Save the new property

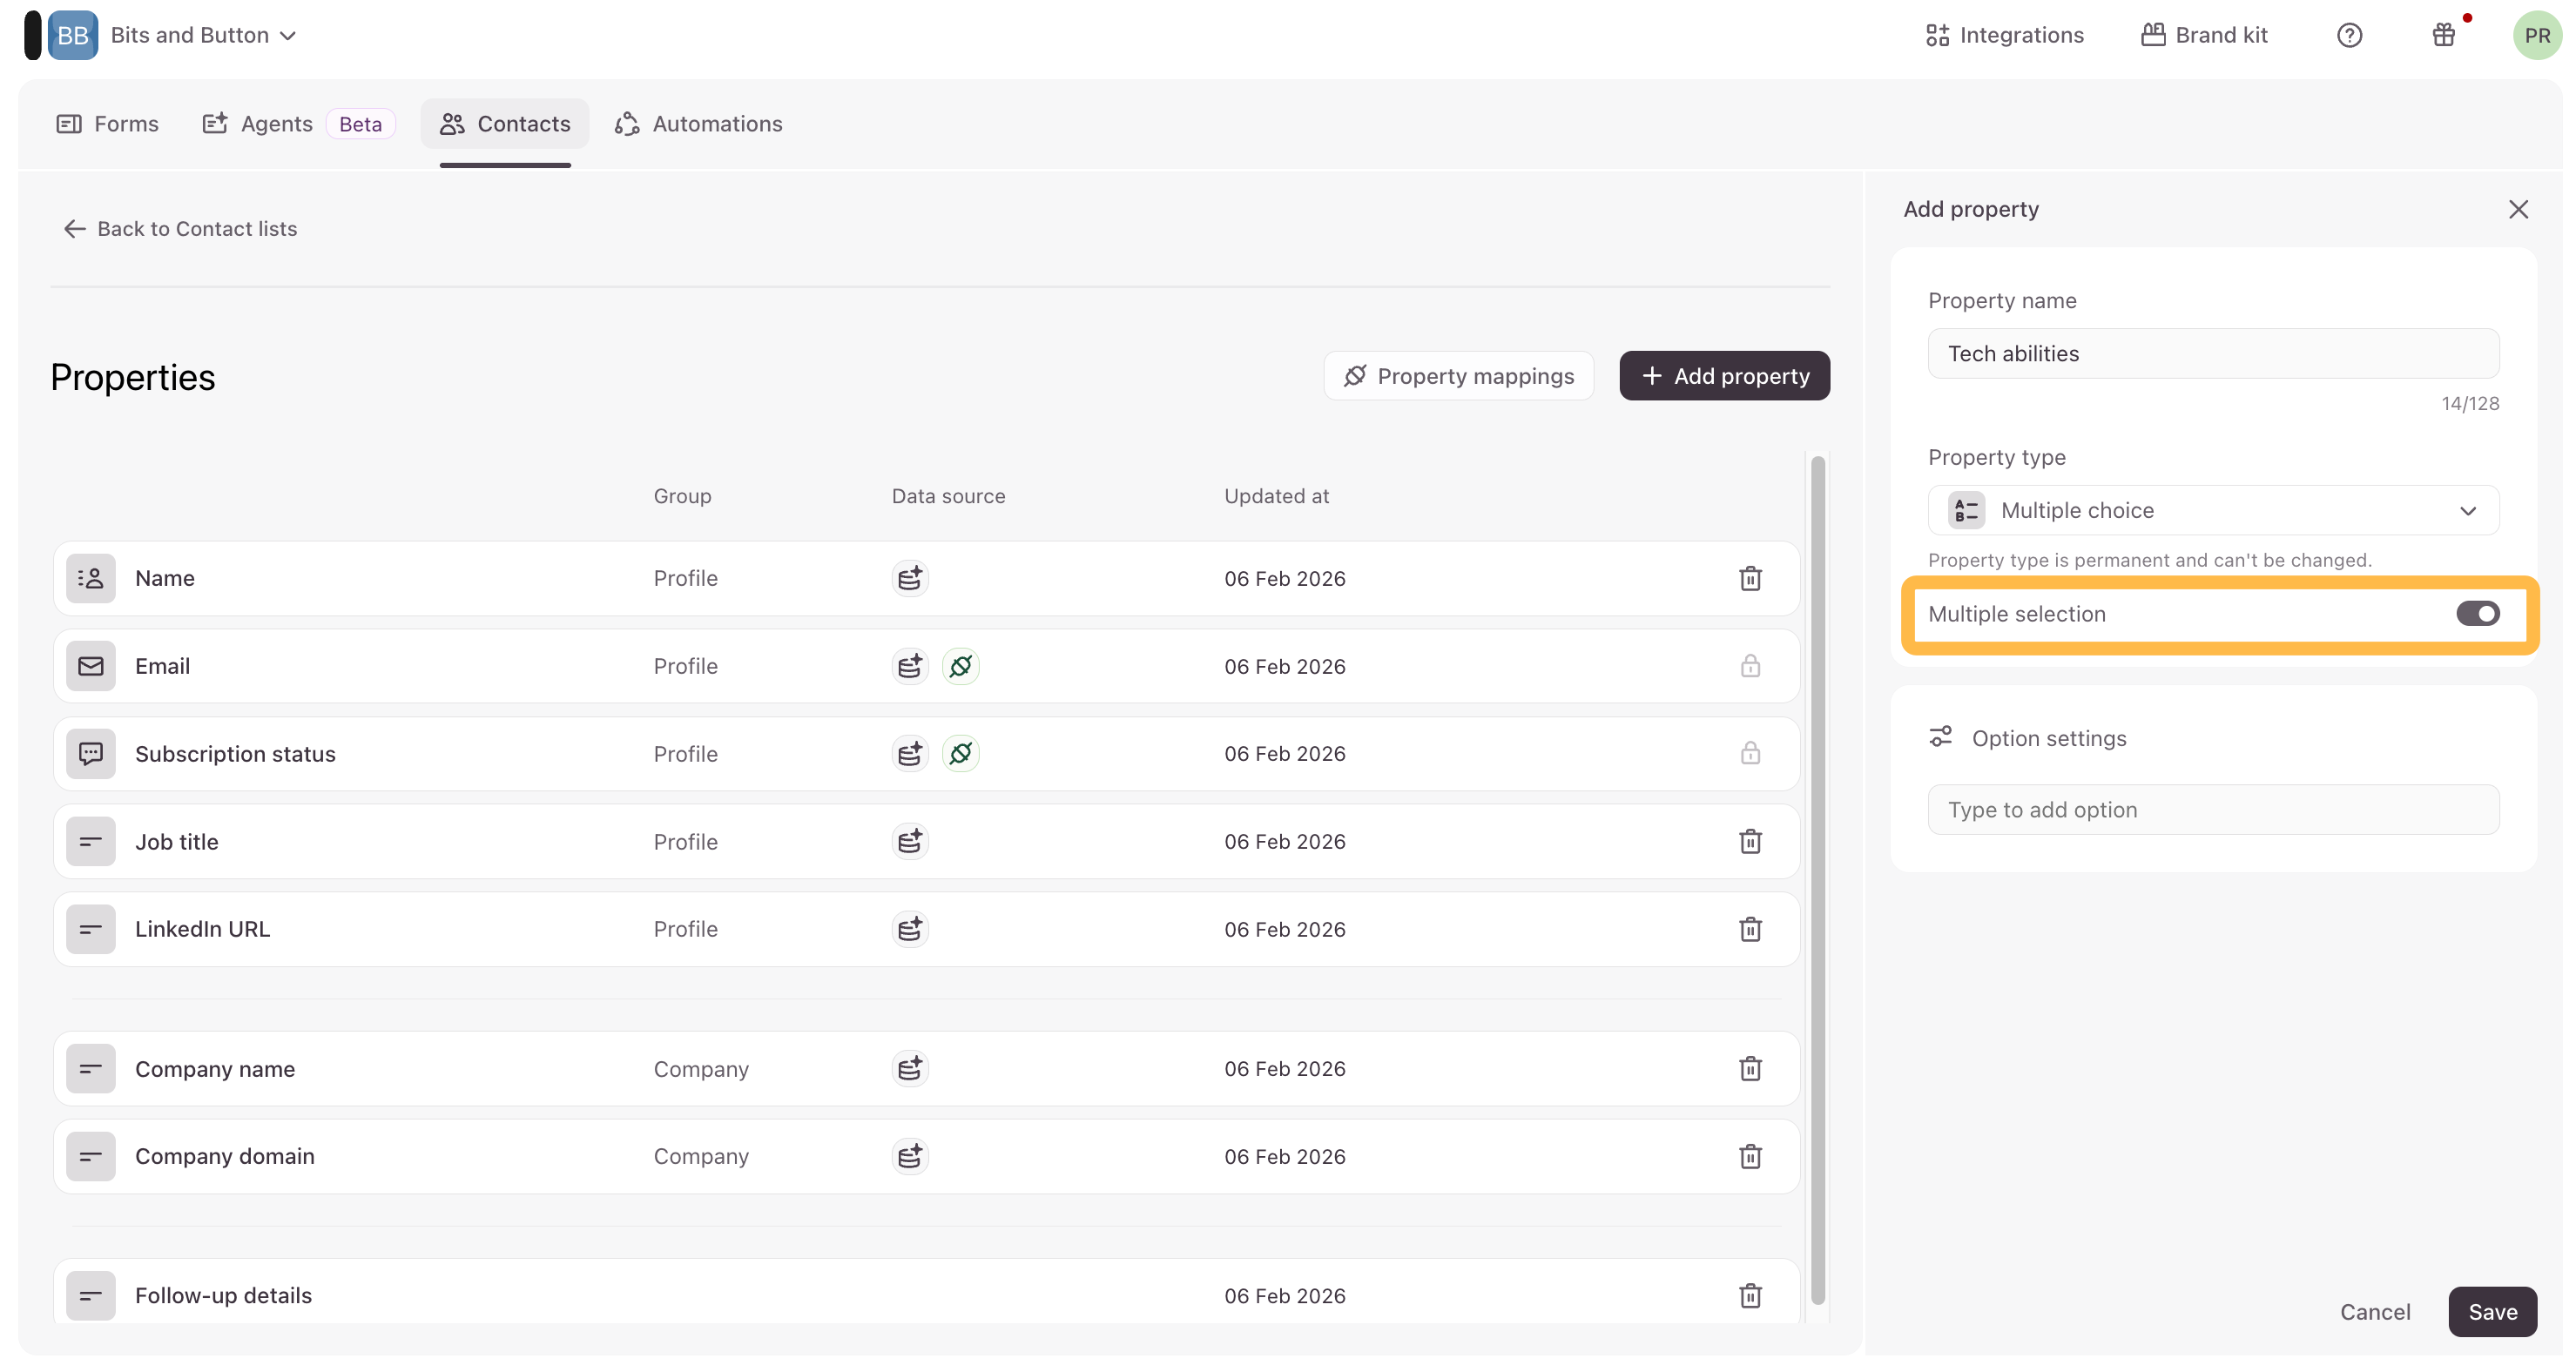click(2491, 1311)
